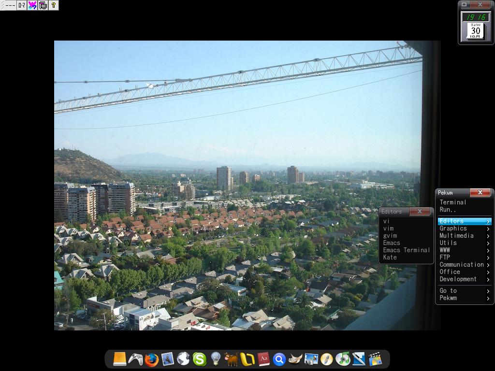This screenshot has height=371, width=495.
Task: Launch gvim from the Editors menu
Action: point(390,236)
